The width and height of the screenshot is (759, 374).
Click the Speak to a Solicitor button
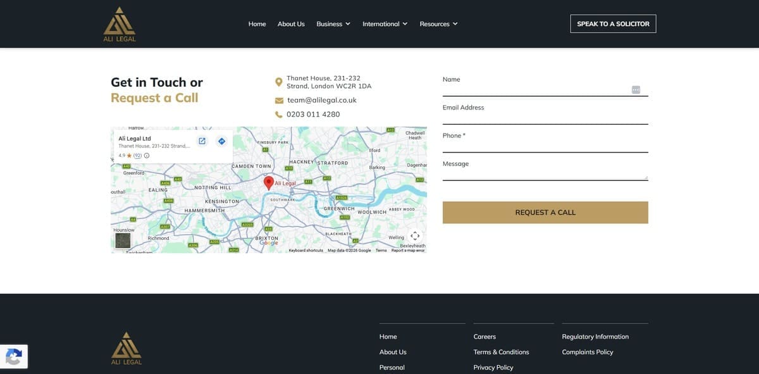click(613, 24)
